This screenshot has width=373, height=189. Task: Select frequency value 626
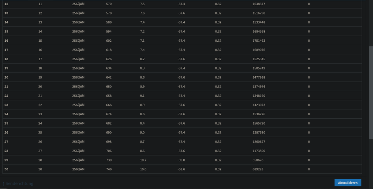coord(109,59)
